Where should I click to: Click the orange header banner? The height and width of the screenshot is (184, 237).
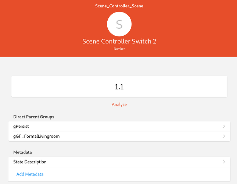pyautogui.click(x=44, y=29)
